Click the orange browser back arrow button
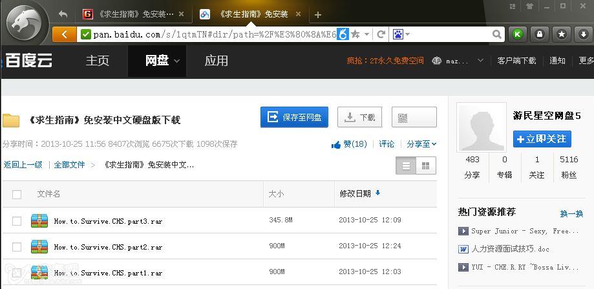 click(63, 34)
